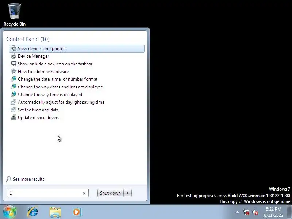
Task: Click the globe icon beside Change the way time is displayed
Action: (x=14, y=95)
